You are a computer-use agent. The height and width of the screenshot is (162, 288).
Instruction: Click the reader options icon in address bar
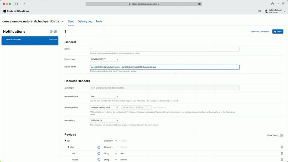point(199,4)
